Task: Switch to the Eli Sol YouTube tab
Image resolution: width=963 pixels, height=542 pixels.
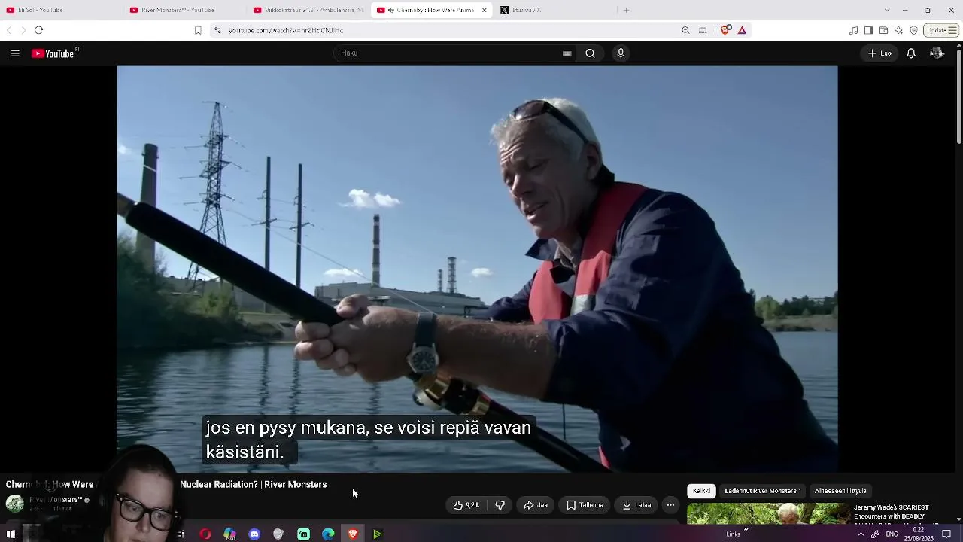Action: 60,10
